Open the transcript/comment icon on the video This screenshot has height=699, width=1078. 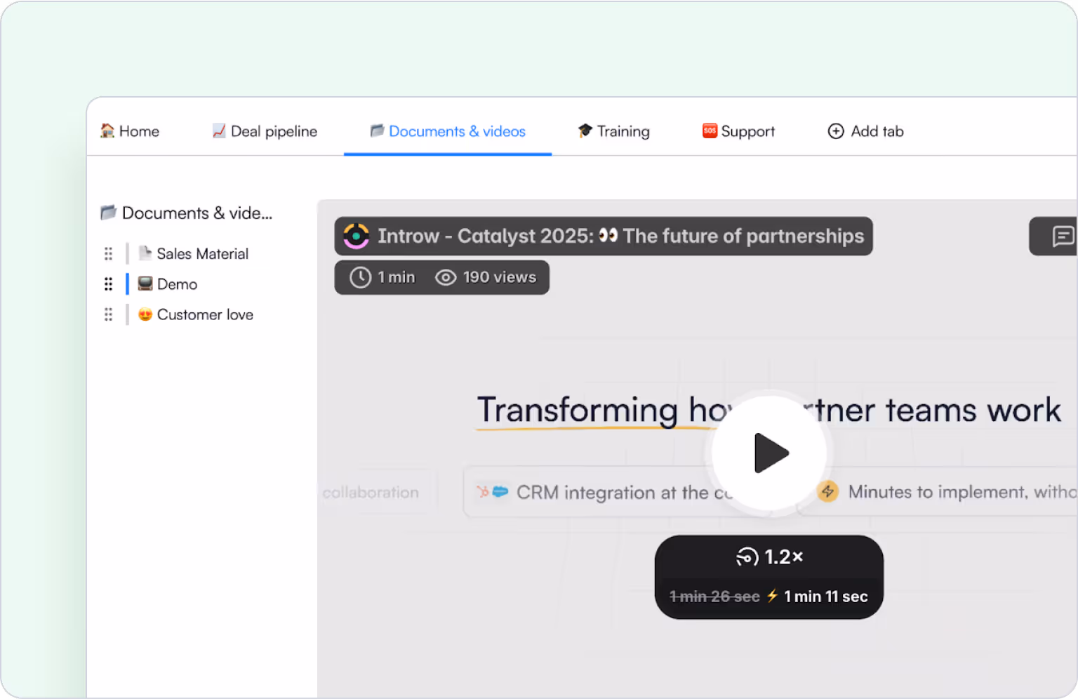(x=1063, y=236)
